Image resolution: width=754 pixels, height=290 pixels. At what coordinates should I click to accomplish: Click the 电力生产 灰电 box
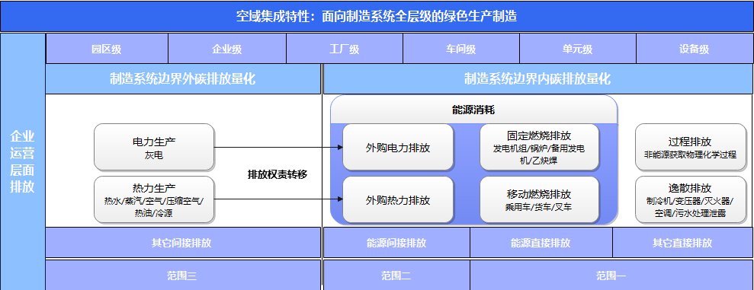click(x=154, y=147)
